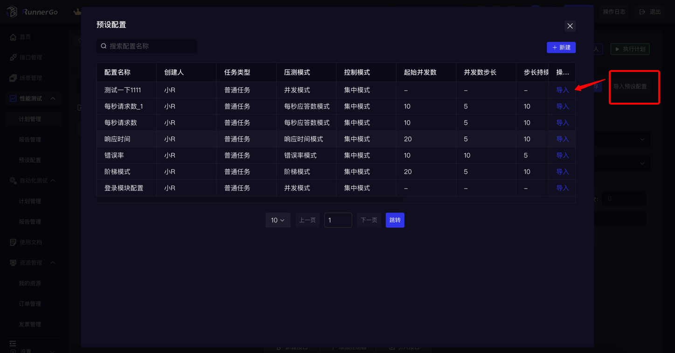Import the 测试一下1111 configuration
The height and width of the screenshot is (353, 675).
[562, 90]
